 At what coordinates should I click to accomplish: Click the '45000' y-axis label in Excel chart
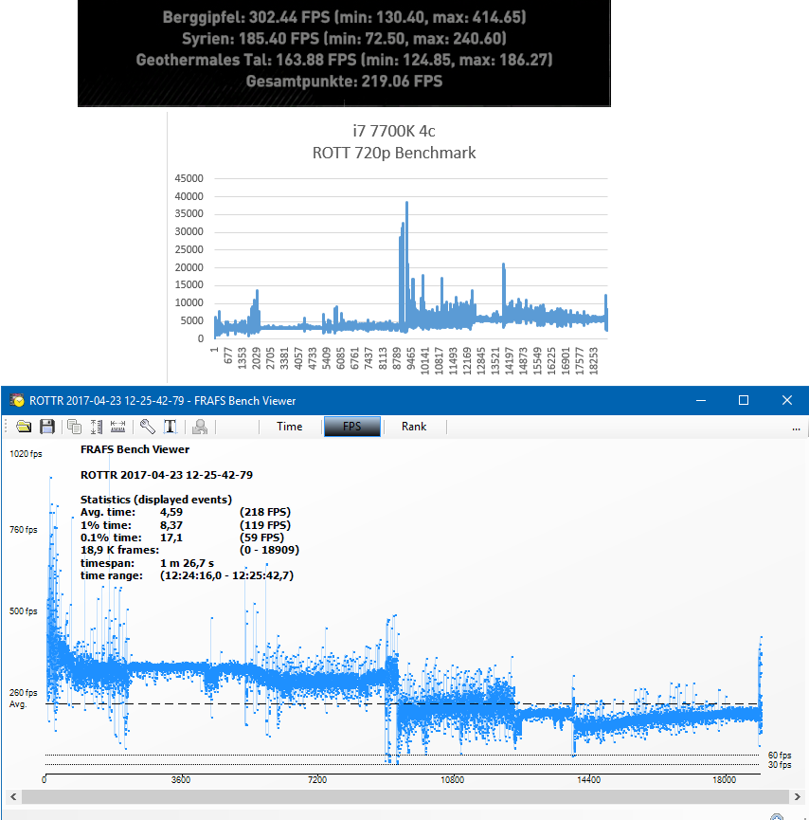189,178
